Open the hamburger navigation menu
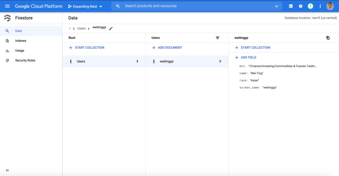 click(7, 6)
